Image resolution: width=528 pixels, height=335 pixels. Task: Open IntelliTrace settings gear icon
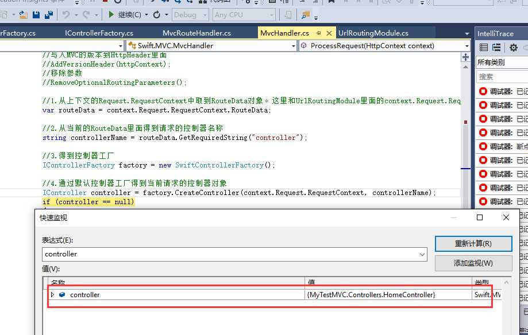pos(513,48)
